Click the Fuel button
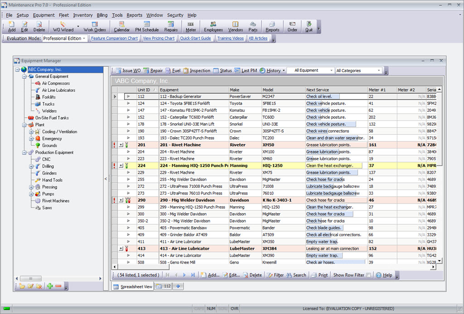Viewport: 464px width, 314px height. [173, 71]
